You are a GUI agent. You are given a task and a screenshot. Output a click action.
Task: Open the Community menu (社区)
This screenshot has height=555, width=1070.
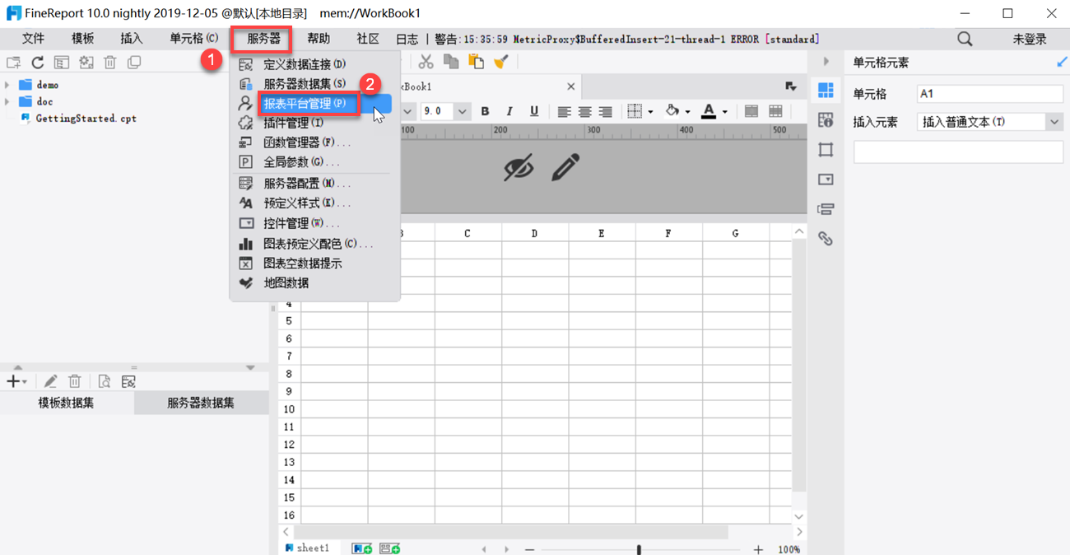[x=368, y=39]
